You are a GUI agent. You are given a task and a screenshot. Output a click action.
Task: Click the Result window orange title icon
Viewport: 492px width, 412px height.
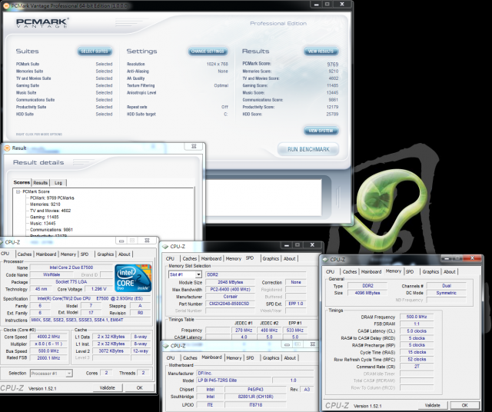tap(7, 148)
